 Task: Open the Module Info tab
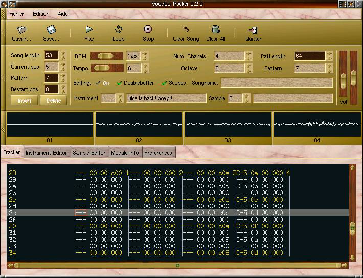tap(125, 153)
